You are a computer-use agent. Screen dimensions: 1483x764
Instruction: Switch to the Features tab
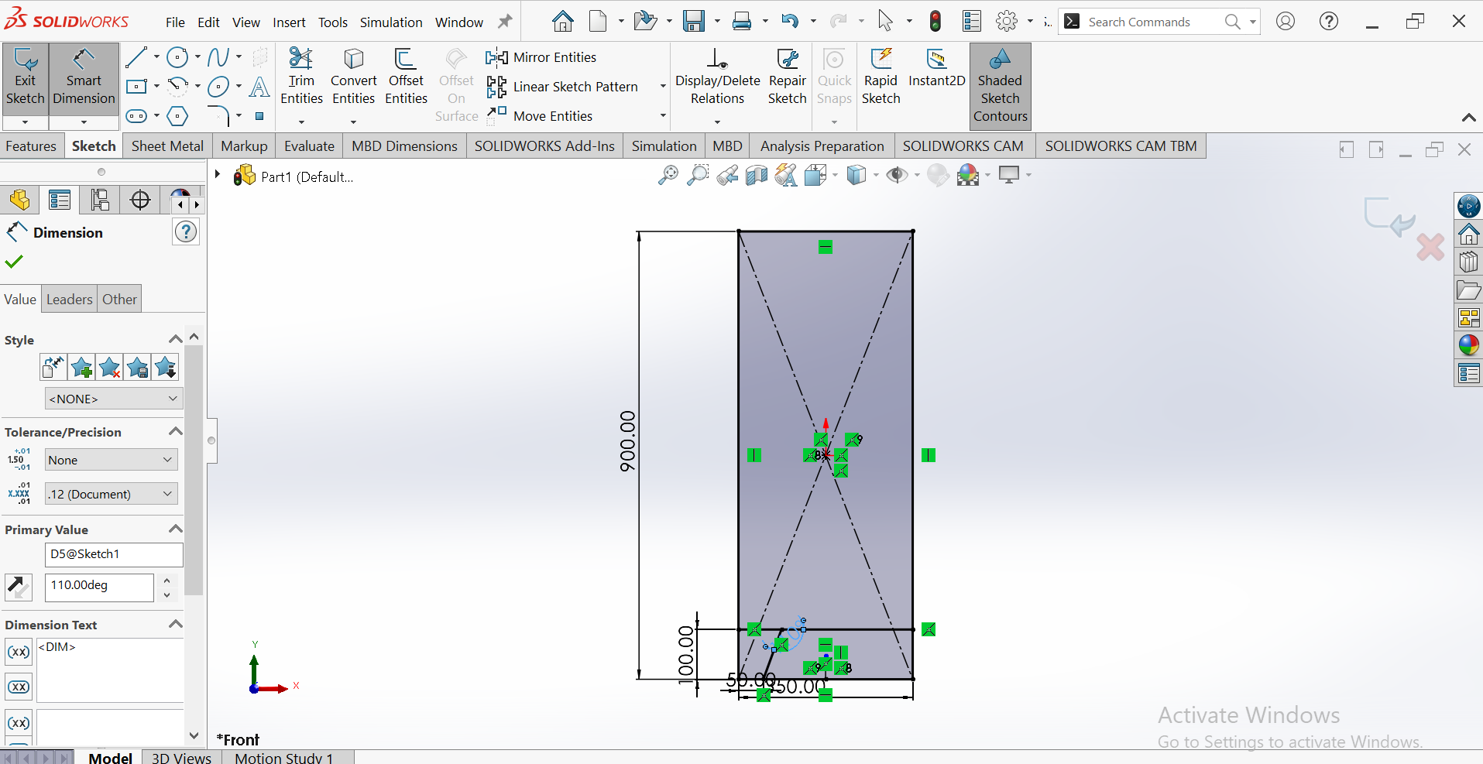31,146
